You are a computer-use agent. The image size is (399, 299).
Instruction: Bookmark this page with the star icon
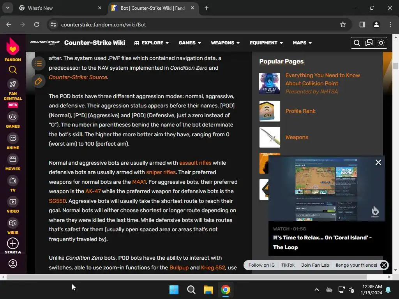point(343,25)
